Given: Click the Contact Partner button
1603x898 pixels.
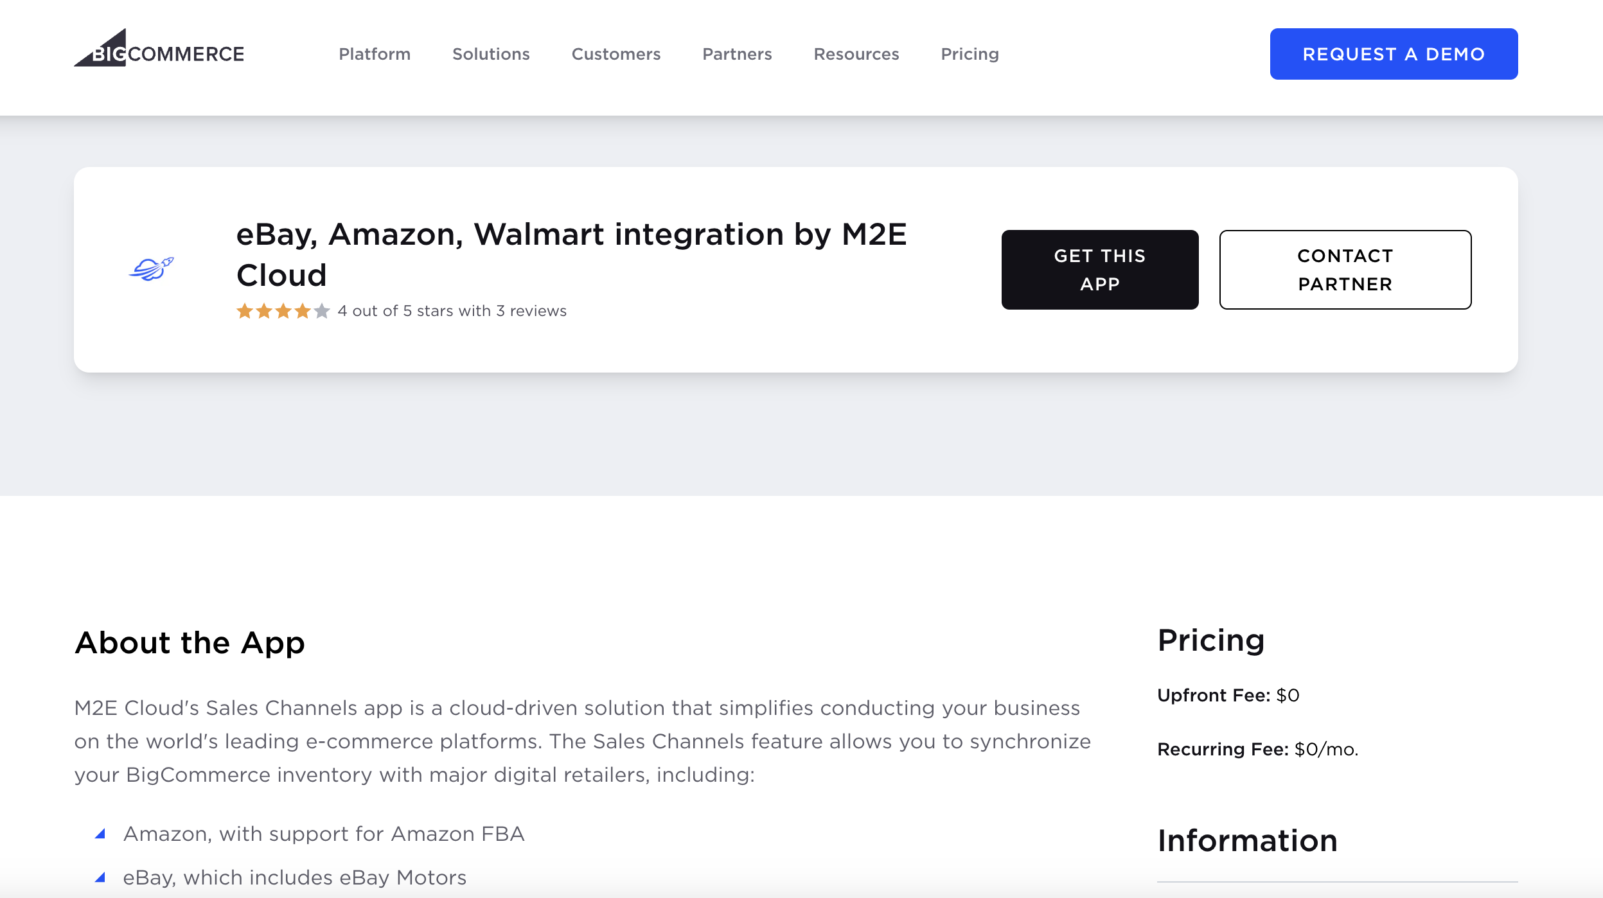Looking at the screenshot, I should pyautogui.click(x=1345, y=270).
